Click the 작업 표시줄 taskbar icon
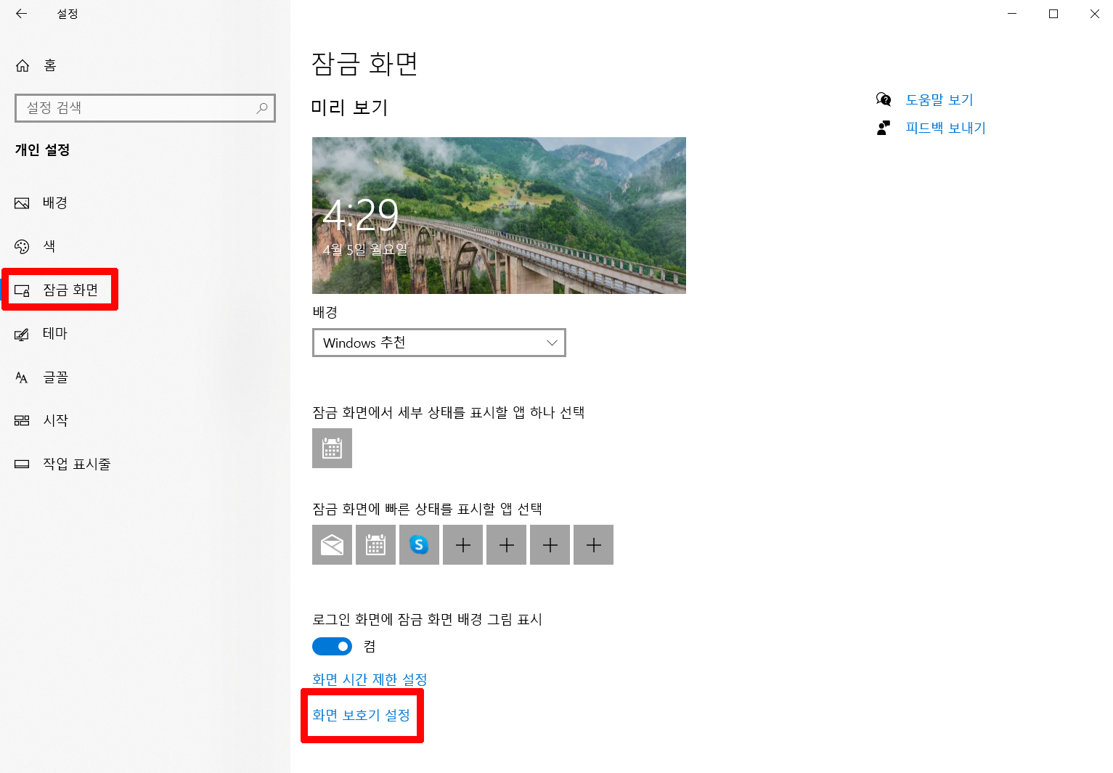Viewport: 1113px width, 773px height. coord(22,465)
